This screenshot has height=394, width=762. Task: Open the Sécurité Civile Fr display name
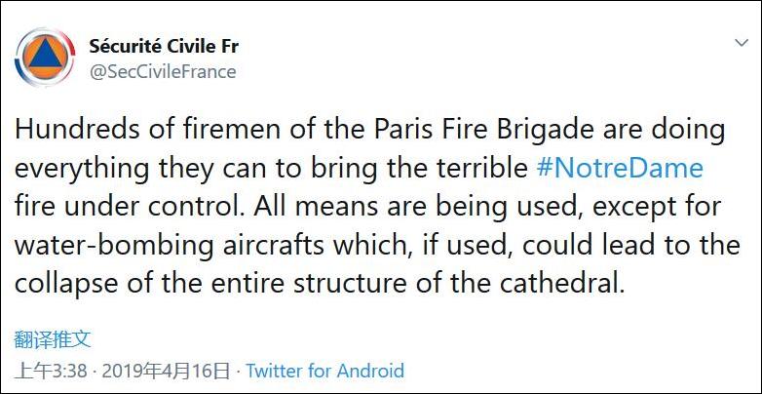[163, 46]
